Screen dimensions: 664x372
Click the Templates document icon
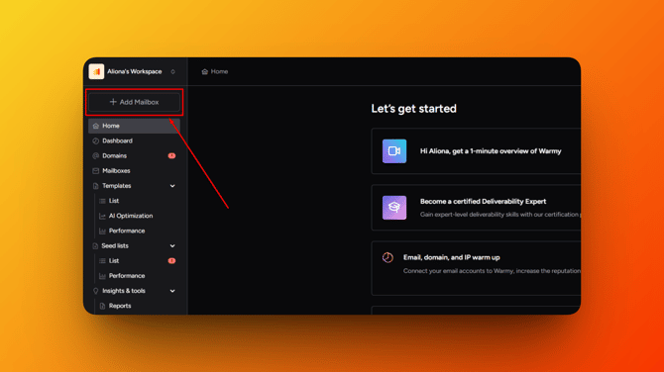click(96, 186)
